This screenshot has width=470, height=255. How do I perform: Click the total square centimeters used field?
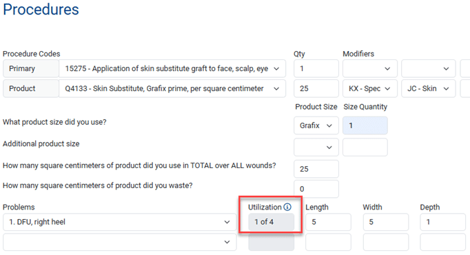pos(316,169)
